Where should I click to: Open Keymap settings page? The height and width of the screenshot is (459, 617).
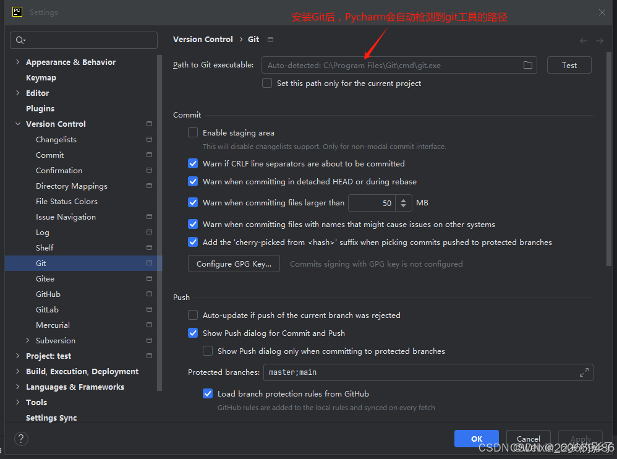(x=41, y=77)
